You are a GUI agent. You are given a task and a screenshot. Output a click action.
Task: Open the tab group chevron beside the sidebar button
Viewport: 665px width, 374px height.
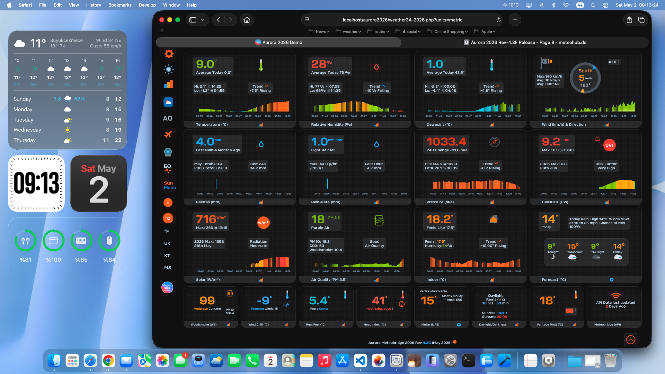[203, 20]
